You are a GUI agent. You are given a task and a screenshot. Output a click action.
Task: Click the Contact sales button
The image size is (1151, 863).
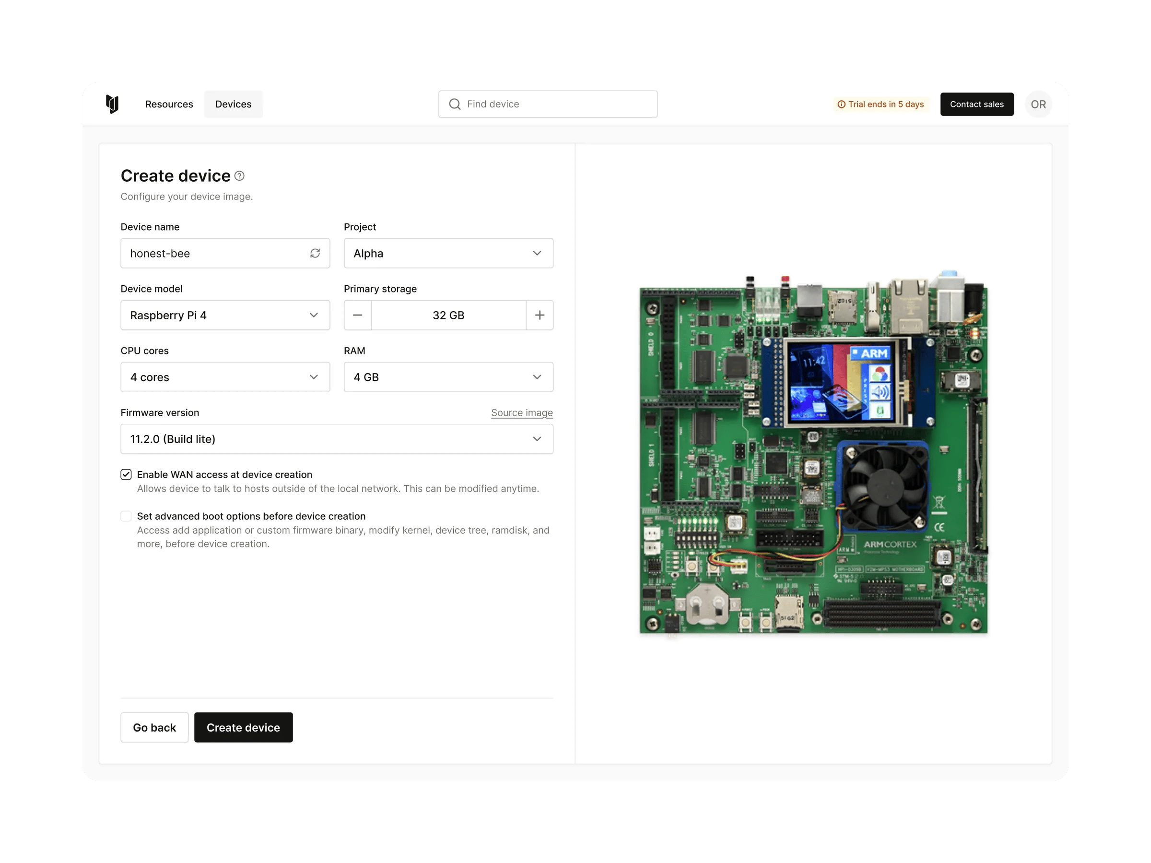click(977, 104)
